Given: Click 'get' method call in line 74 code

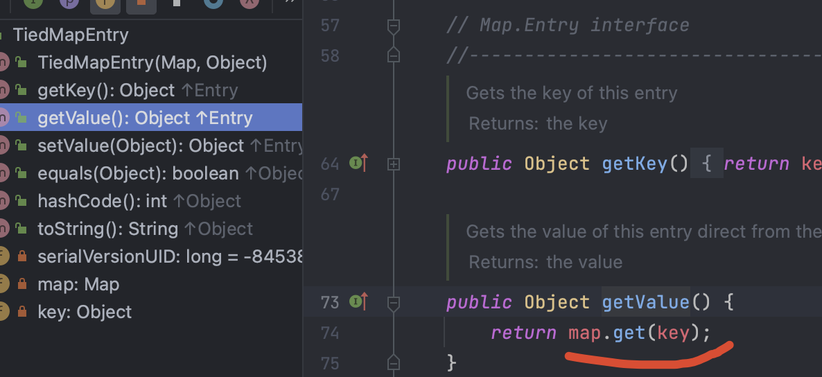Looking at the screenshot, I should 629,333.
